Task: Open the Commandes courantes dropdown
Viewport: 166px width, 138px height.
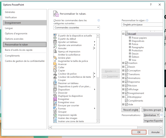Action: tap(77, 27)
